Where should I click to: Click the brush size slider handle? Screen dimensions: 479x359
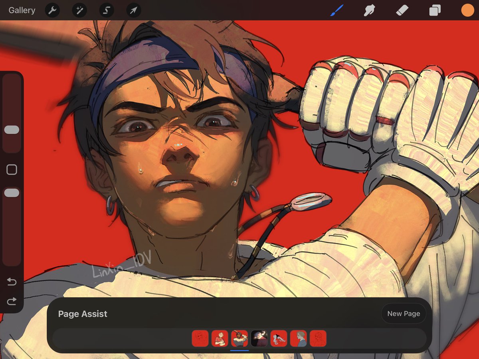[x=12, y=130]
